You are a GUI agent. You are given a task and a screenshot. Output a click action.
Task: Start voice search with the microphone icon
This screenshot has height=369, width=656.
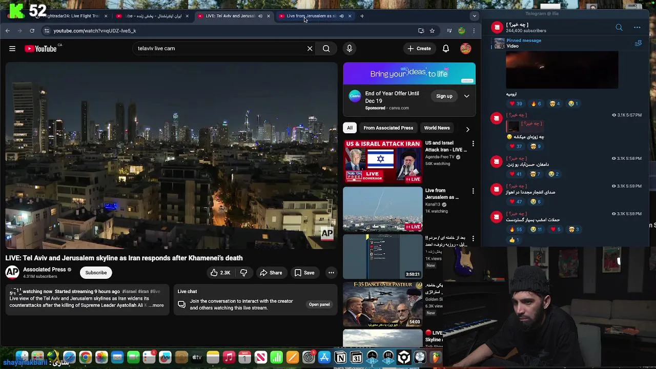pyautogui.click(x=350, y=49)
